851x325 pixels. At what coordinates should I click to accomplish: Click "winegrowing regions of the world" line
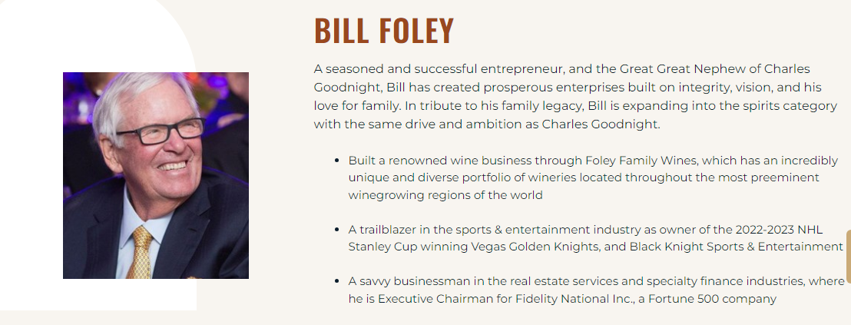[445, 195]
